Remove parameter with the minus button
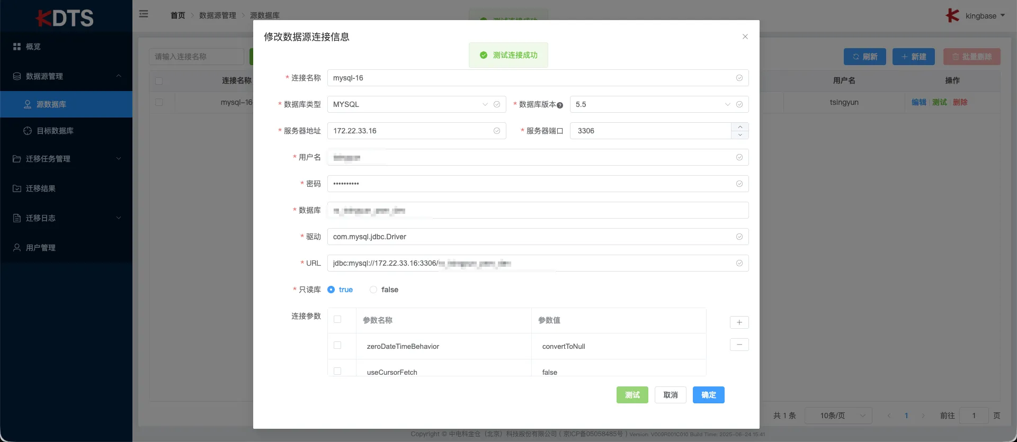The height and width of the screenshot is (442, 1017). (739, 345)
